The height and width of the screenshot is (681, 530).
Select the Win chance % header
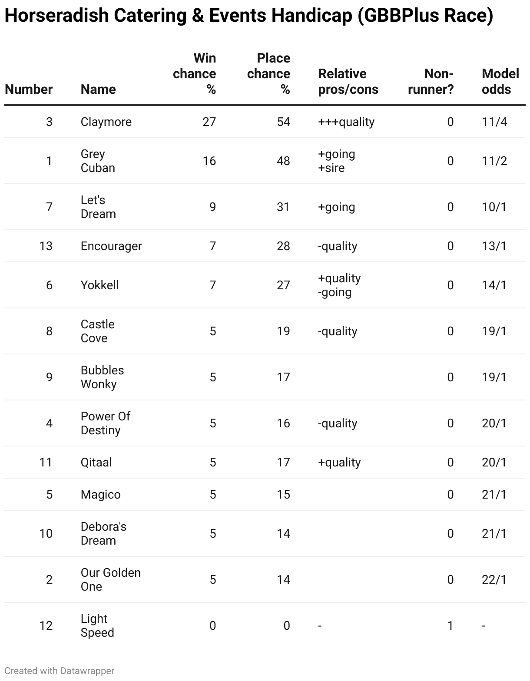click(195, 73)
